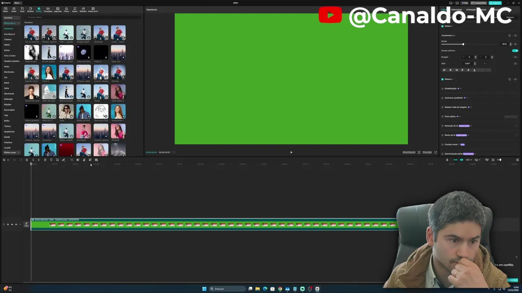This screenshot has height=293, width=522.
Task: Select the Graffiti effects category
Action: [x=7, y=148]
